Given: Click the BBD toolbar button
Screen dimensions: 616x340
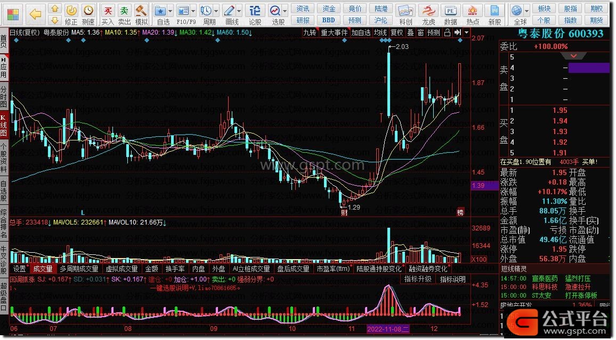Looking at the screenshot, I should pos(328,20).
